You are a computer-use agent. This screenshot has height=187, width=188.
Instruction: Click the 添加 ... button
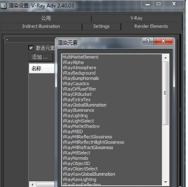click(40, 57)
